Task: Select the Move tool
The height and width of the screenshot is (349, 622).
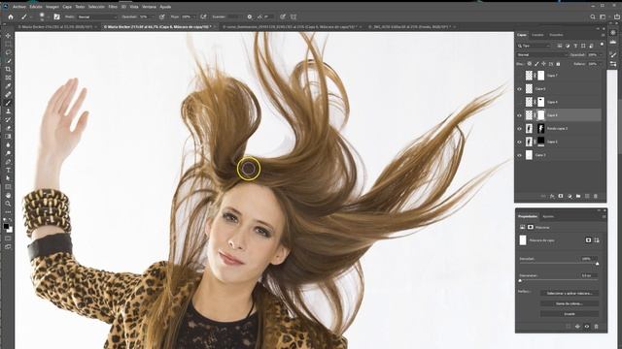Action: pyautogui.click(x=8, y=36)
